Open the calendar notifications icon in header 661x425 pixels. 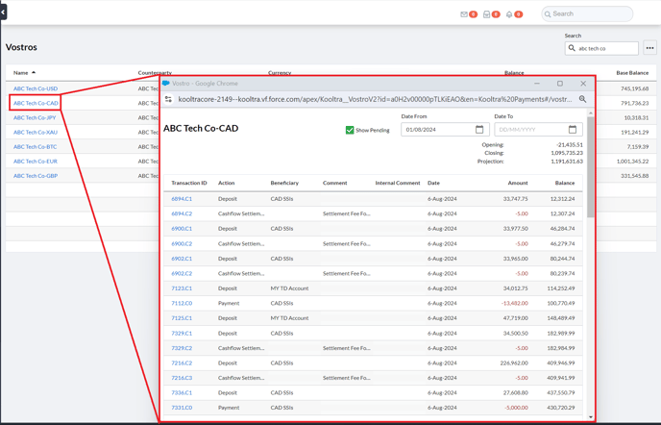(487, 14)
